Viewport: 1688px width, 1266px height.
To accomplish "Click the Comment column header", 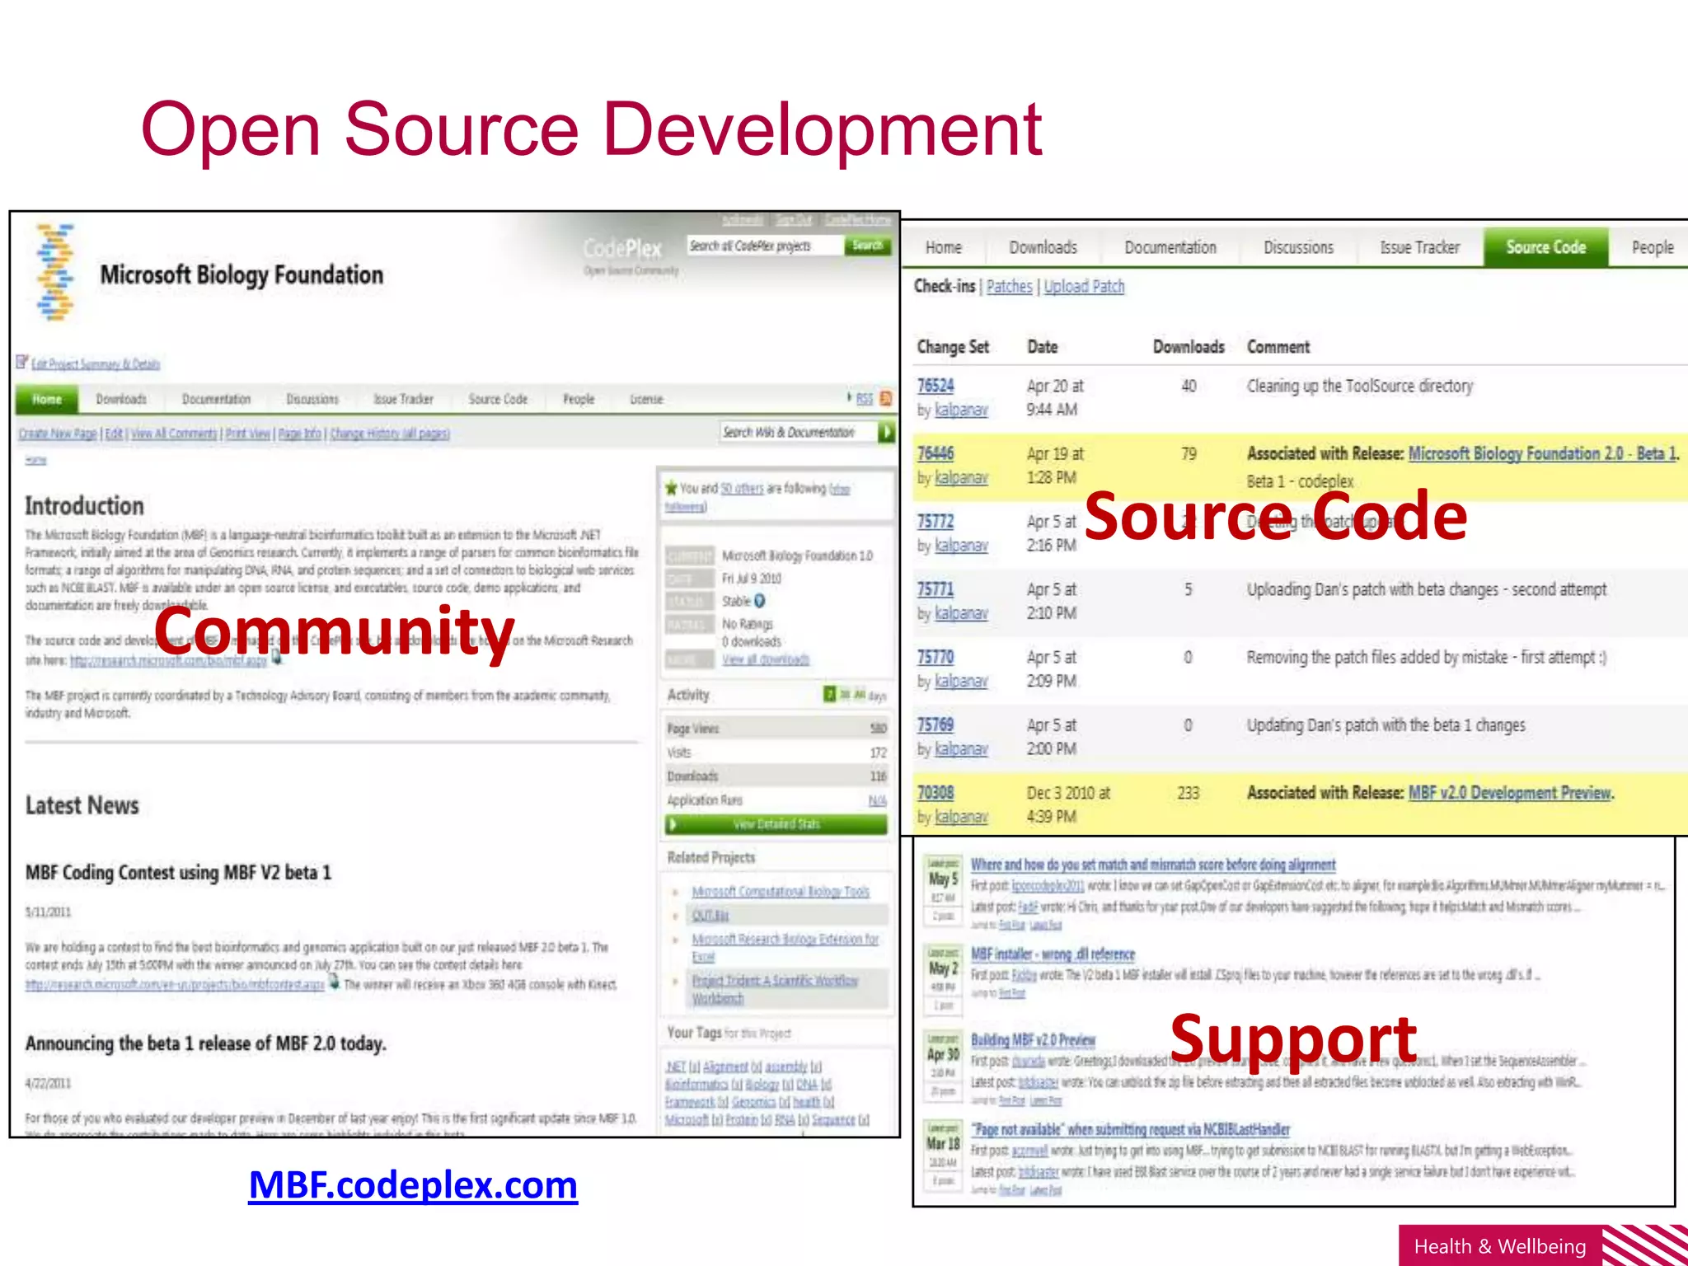I will coord(1278,347).
